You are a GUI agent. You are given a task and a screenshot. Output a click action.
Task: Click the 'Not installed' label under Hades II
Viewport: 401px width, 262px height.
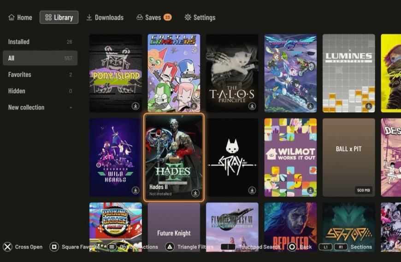pyautogui.click(x=160, y=194)
